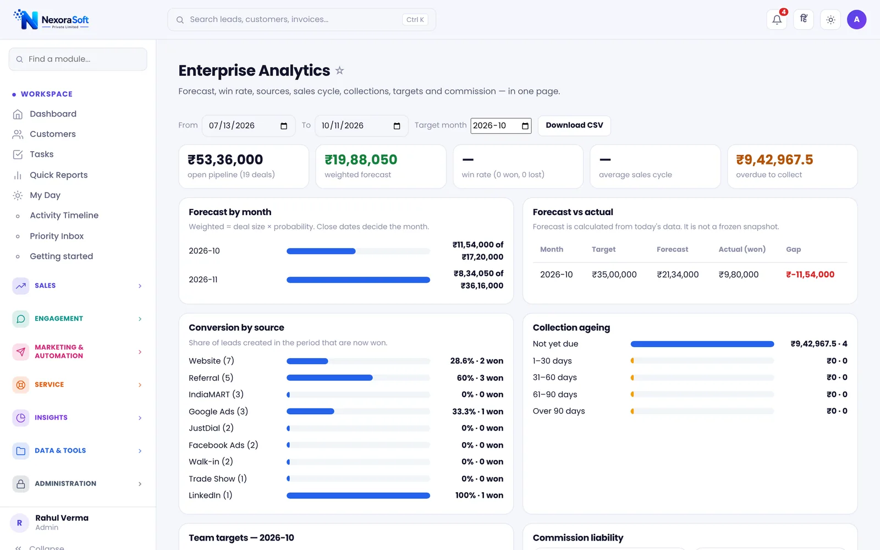Star Enterprise Analytics as favorite

[340, 70]
